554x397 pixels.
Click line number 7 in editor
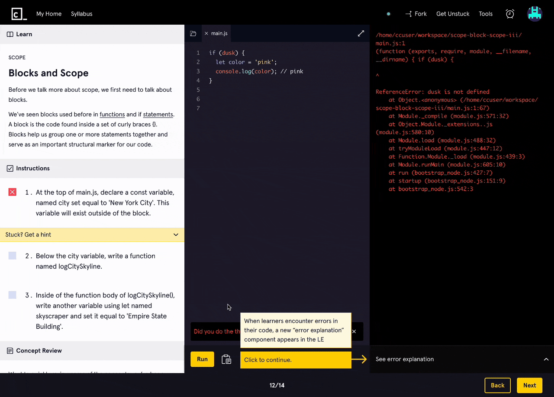(198, 108)
